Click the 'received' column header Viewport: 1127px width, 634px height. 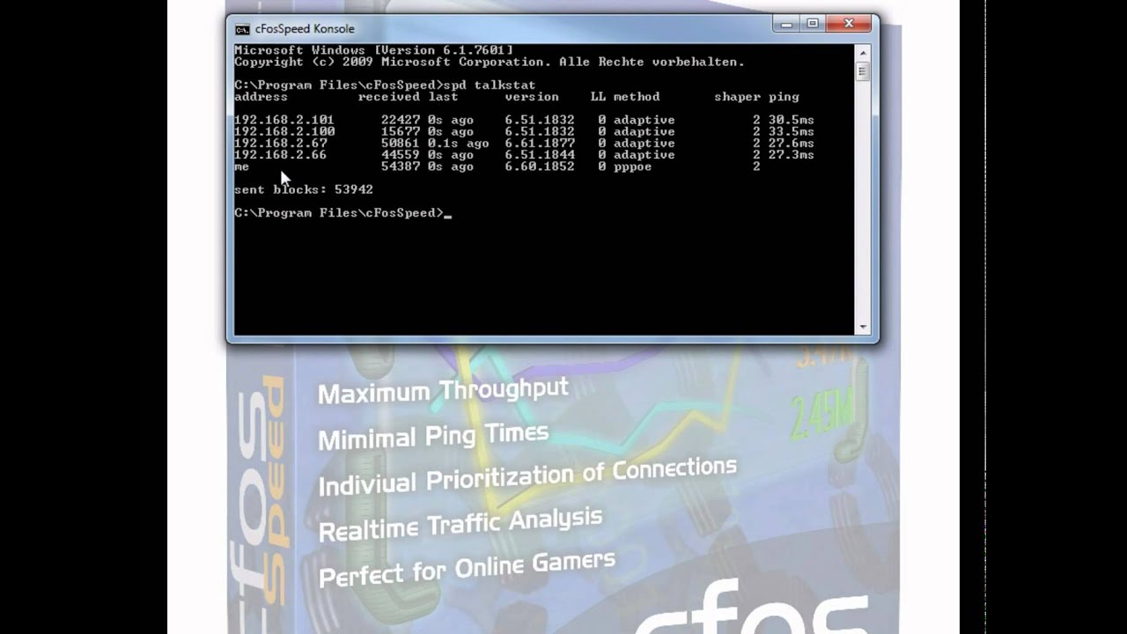coord(389,97)
